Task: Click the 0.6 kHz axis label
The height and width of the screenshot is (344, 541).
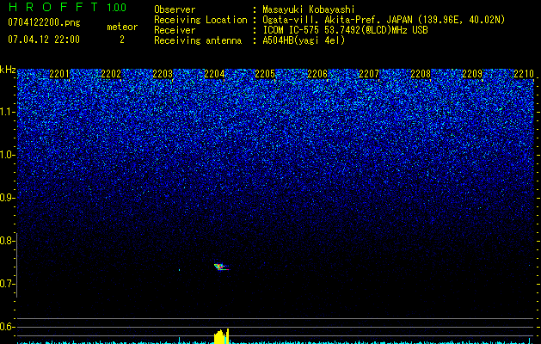Action: click(8, 327)
